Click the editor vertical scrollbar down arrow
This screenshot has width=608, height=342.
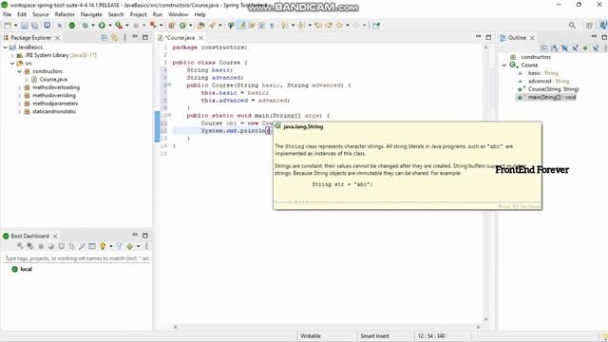pyautogui.click(x=485, y=319)
